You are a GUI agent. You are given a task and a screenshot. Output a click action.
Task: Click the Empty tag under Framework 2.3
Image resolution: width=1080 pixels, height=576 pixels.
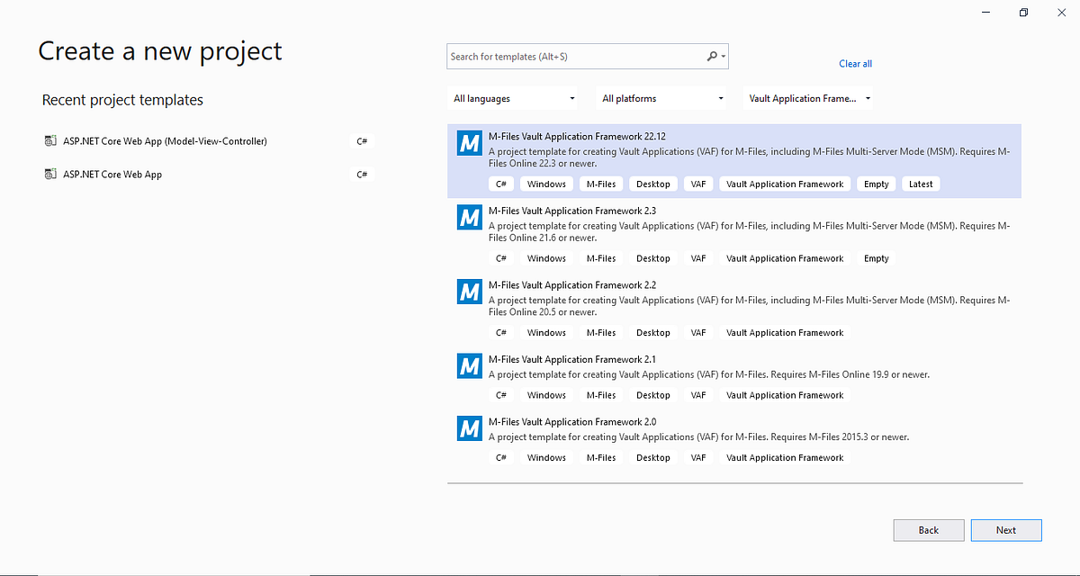875,258
